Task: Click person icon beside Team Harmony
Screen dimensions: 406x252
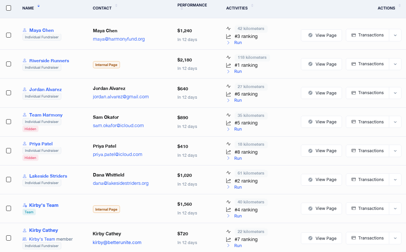Action: tap(25, 115)
